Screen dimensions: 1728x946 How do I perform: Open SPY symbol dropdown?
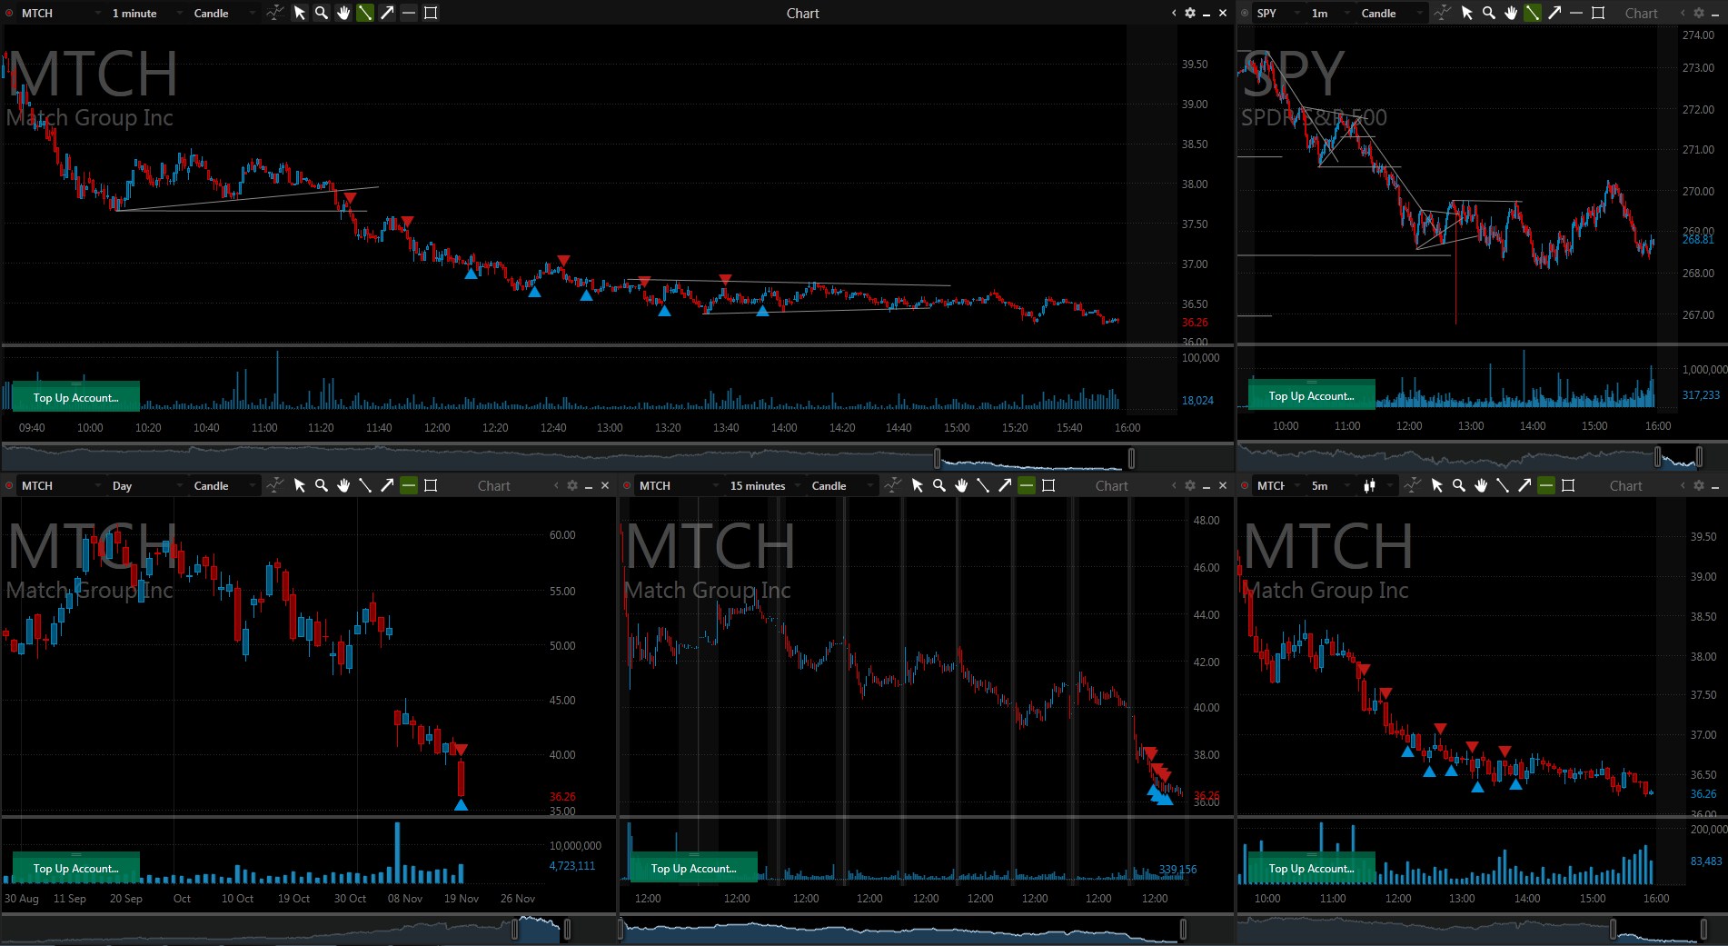point(1277,13)
